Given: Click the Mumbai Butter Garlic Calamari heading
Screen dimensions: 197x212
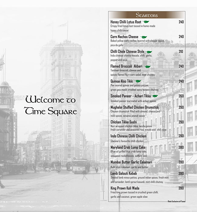Looking at the screenshot, I should 131,162.
